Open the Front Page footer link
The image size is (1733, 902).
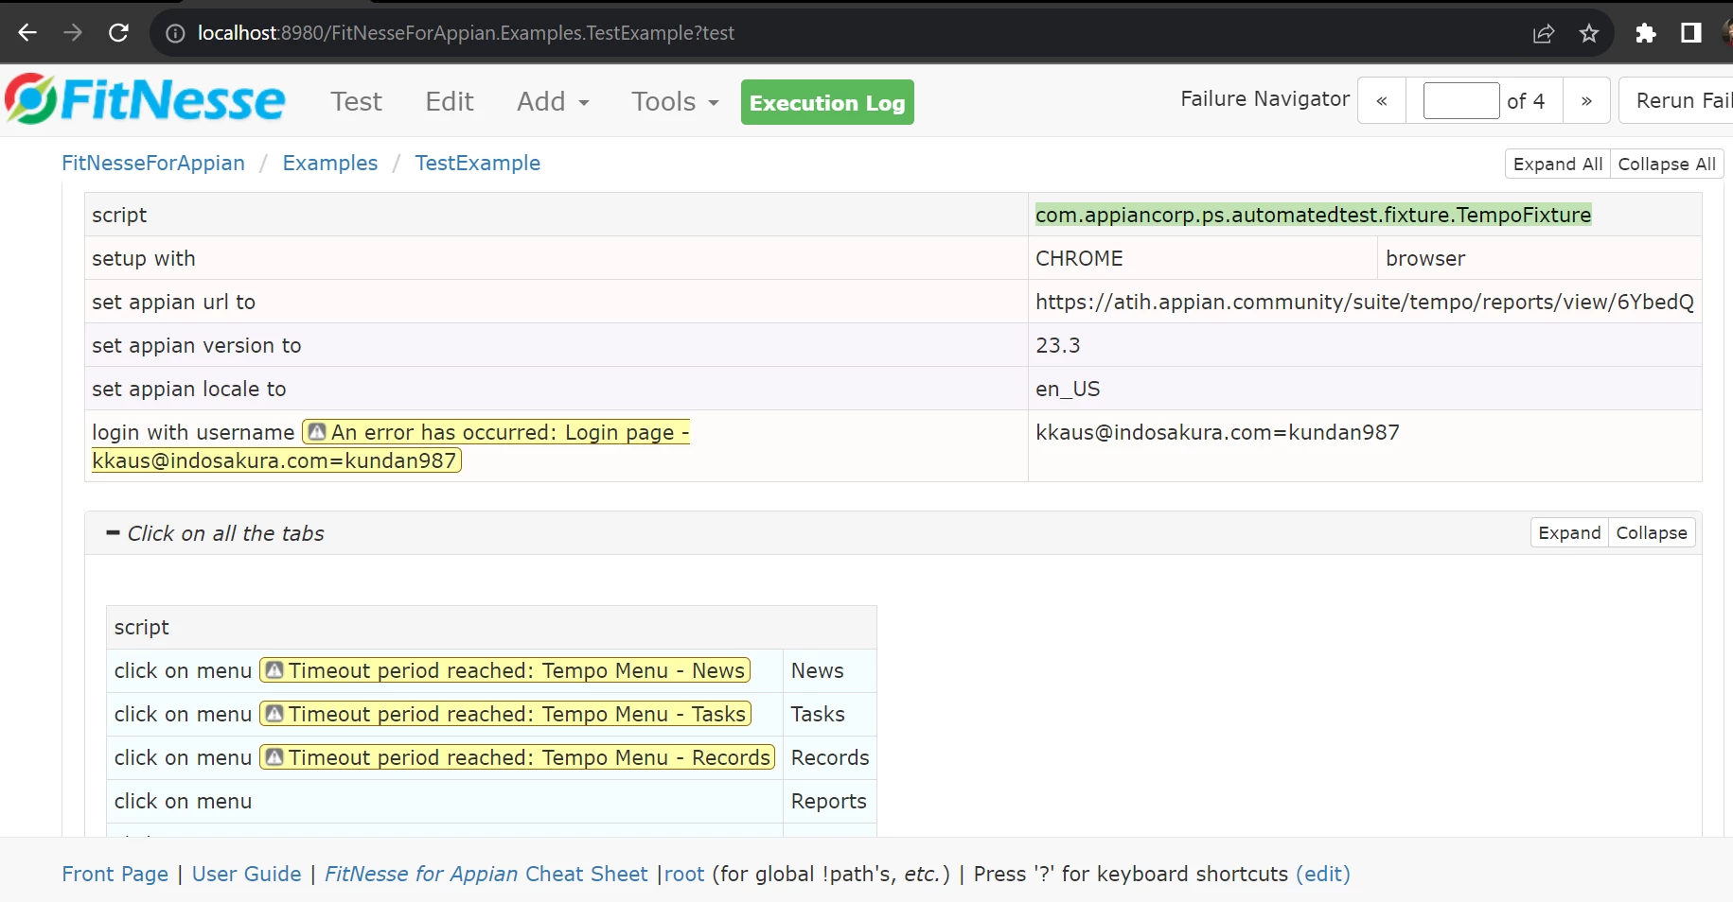[115, 874]
